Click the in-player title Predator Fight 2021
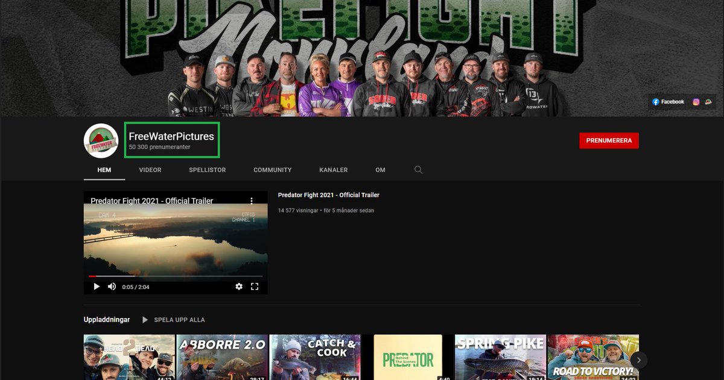The image size is (724, 380). [152, 201]
